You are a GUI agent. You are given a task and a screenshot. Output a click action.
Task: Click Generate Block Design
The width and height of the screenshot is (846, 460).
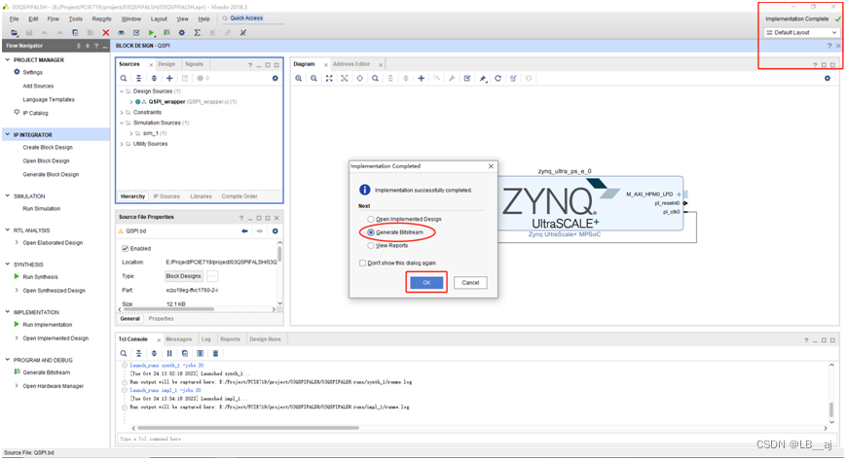pos(51,175)
